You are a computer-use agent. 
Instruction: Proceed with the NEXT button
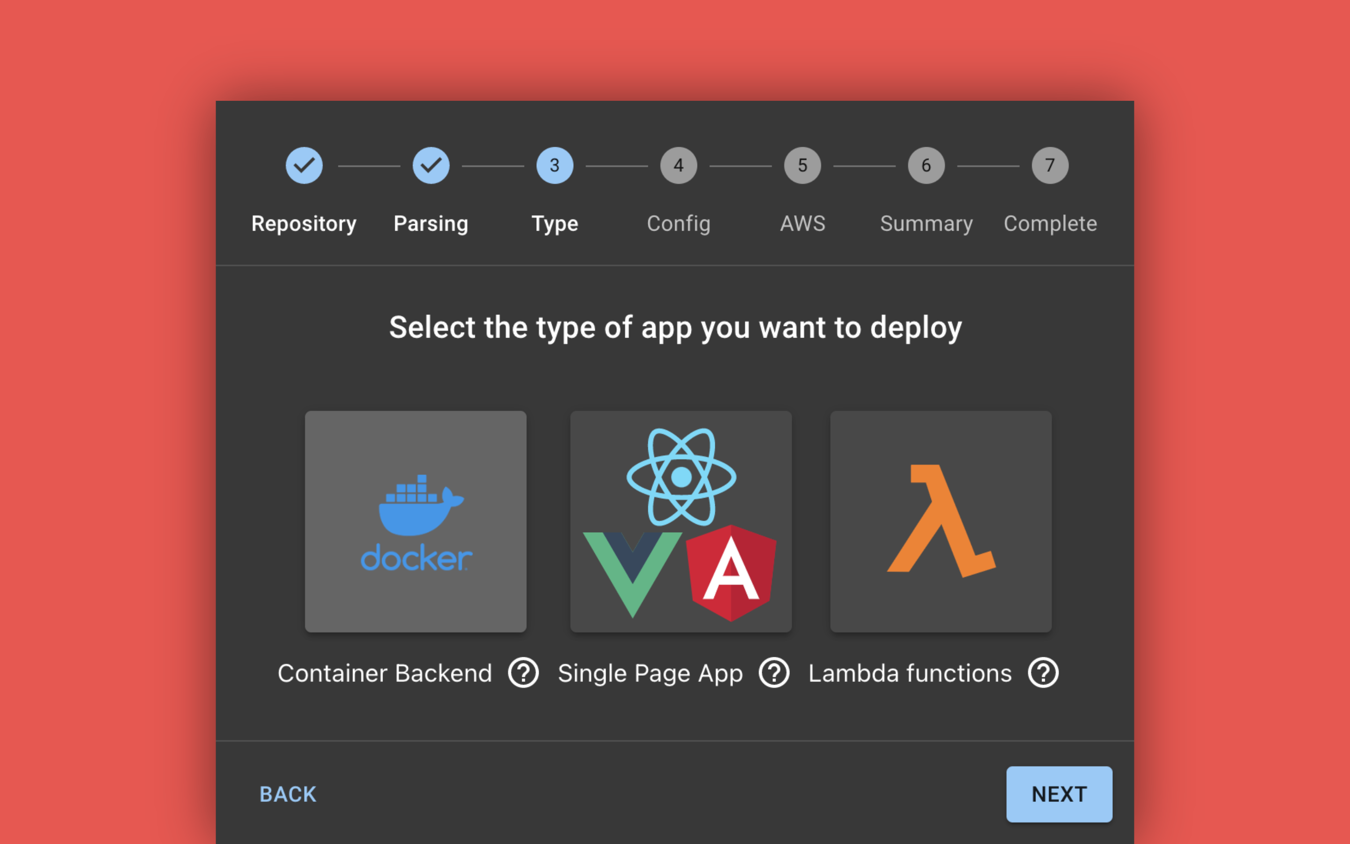tap(1059, 794)
